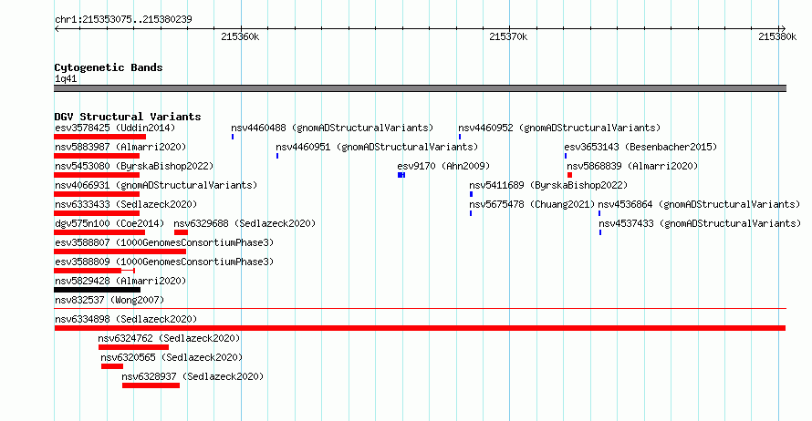Screen dimensions: 812x421
Task: Click the gray 1q41 cytogenetic band bar
Action: point(420,88)
